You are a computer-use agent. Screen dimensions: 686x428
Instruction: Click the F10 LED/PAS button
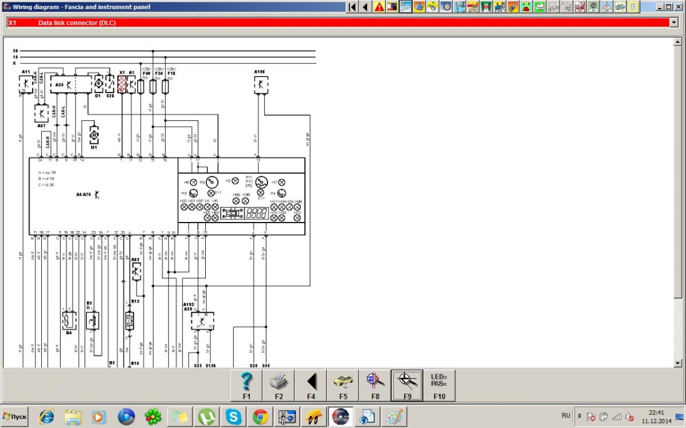click(x=439, y=385)
